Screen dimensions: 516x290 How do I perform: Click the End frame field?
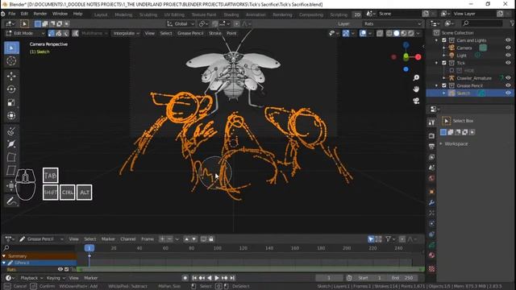(403, 278)
